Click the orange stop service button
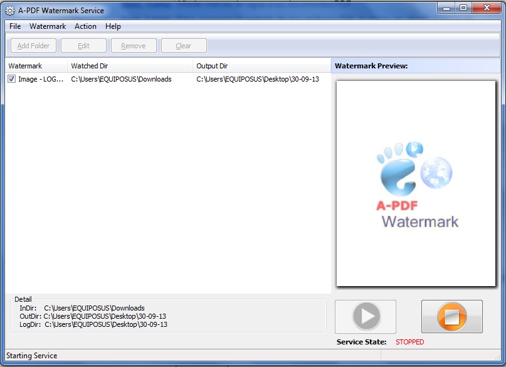This screenshot has width=506, height=367. click(x=452, y=316)
